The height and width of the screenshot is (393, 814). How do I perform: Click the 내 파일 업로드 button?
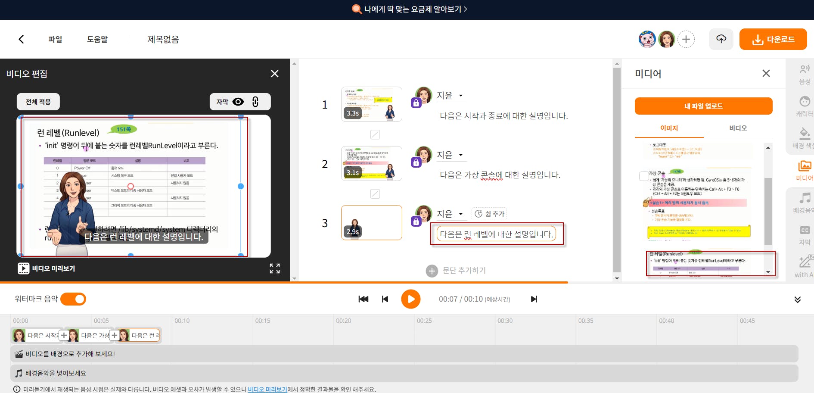704,106
